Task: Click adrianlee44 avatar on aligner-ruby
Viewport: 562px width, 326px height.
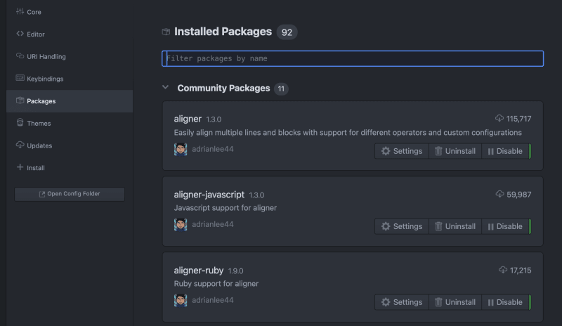Action: [181, 300]
